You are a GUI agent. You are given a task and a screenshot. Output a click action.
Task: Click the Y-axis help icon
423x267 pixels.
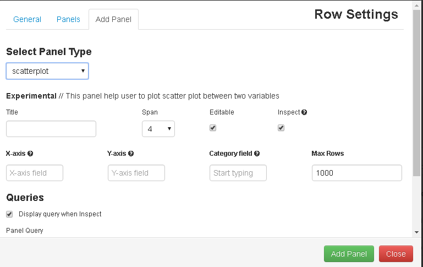click(x=131, y=154)
